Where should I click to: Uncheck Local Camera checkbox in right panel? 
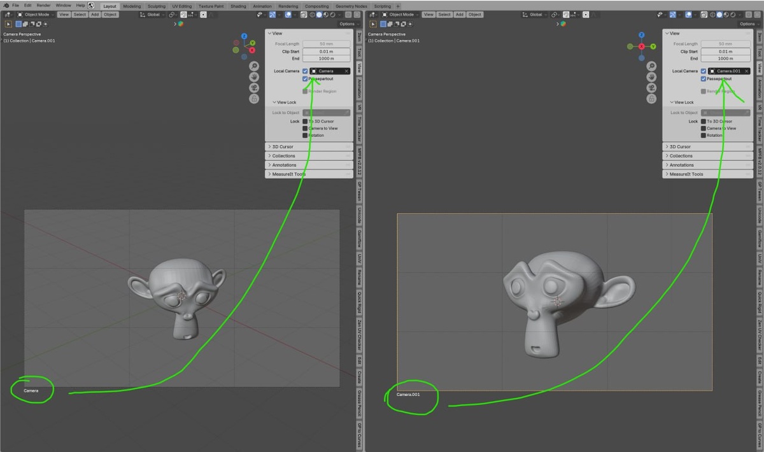(x=704, y=71)
